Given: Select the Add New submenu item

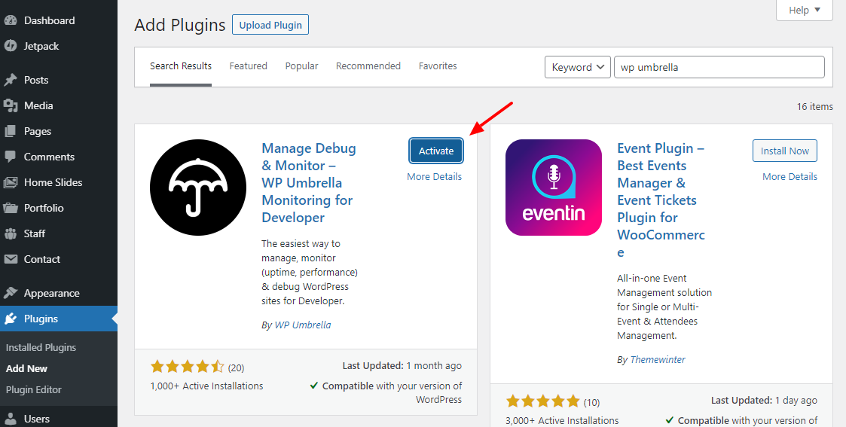Looking at the screenshot, I should (26, 369).
